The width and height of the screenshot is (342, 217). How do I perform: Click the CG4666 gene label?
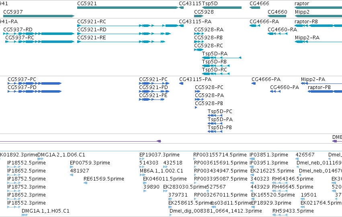point(259,4)
